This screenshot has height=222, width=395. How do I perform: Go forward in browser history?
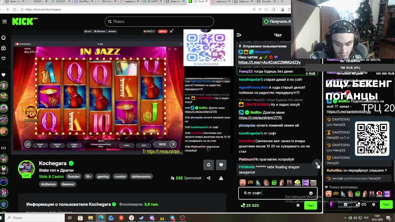[7, 9]
